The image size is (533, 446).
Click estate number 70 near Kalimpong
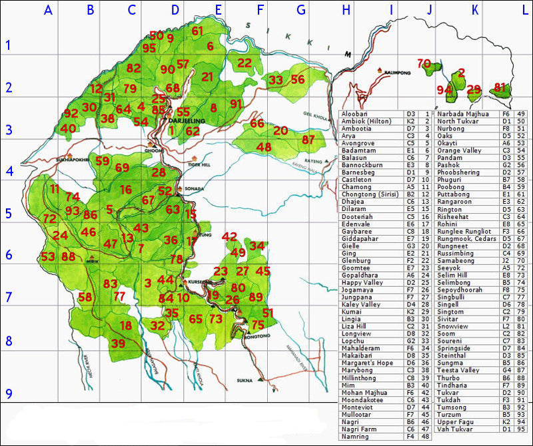pyautogui.click(x=424, y=64)
